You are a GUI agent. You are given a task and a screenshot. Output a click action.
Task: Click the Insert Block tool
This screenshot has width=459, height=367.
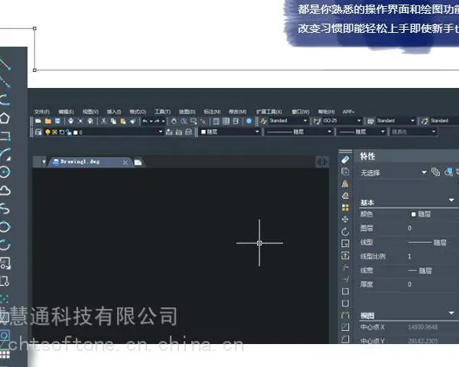pos(5,263)
